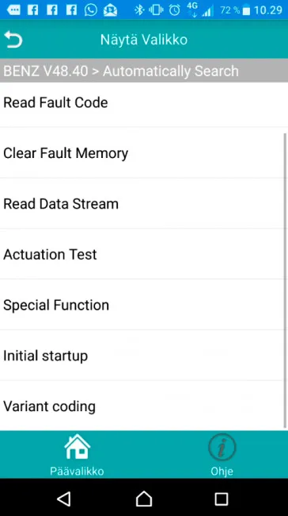Click the vertical list scrollbar
288x516 pixels.
(x=286, y=279)
